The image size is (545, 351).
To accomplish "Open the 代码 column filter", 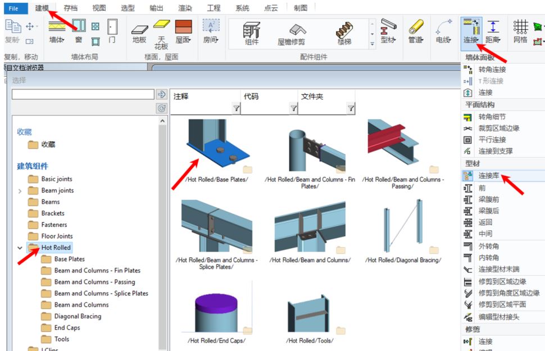I will 294,109.
